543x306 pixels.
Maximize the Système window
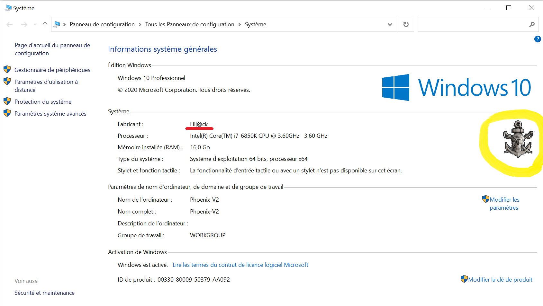[x=509, y=8]
